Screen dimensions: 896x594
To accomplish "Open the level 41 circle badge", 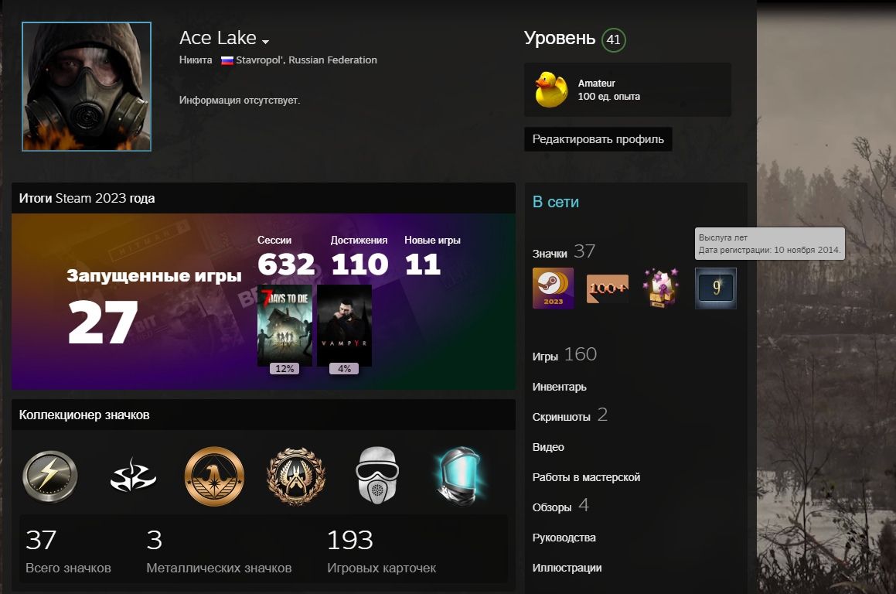I will 614,39.
